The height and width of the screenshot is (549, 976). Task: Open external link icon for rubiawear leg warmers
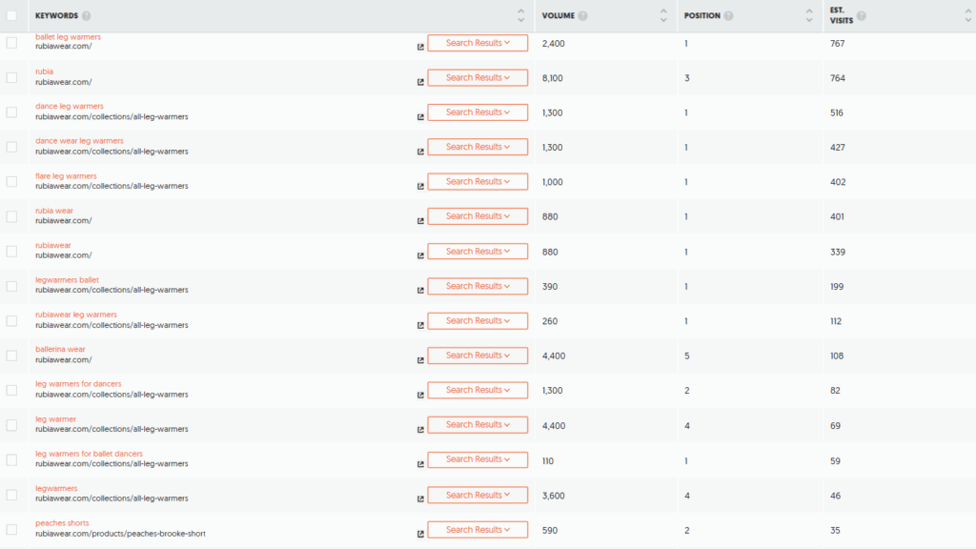click(420, 326)
